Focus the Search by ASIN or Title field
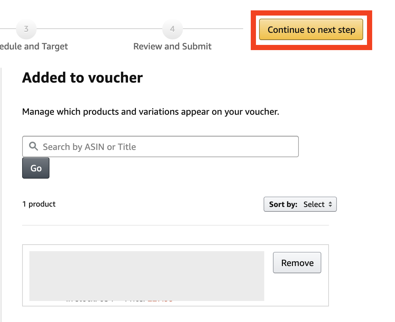The height and width of the screenshot is (322, 395). (160, 146)
